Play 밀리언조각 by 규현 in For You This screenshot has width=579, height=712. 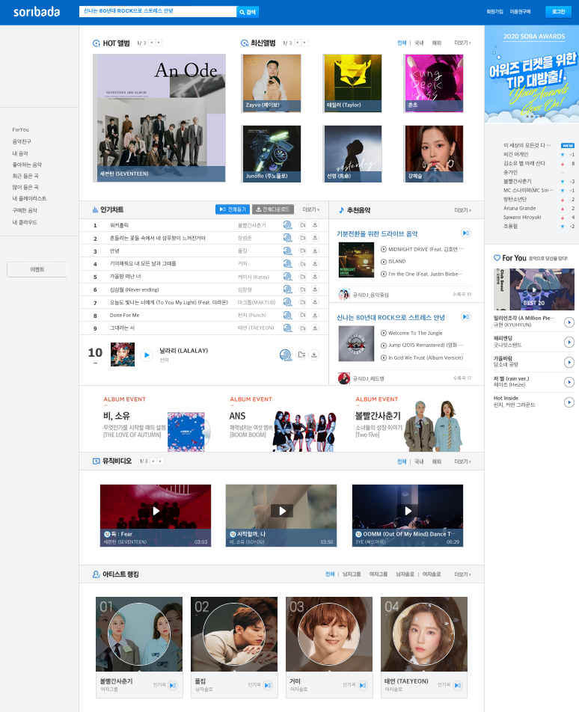(x=569, y=322)
